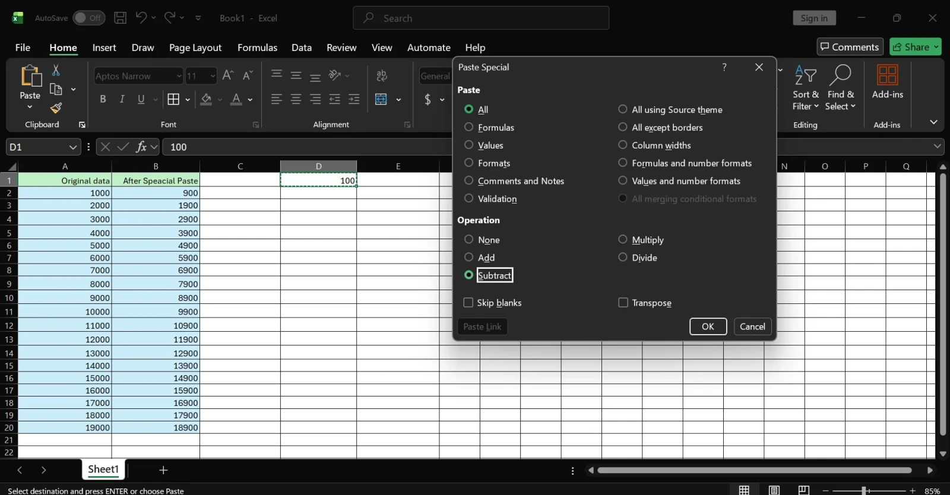Open Sort & Filter in the Editing group

pyautogui.click(x=806, y=87)
